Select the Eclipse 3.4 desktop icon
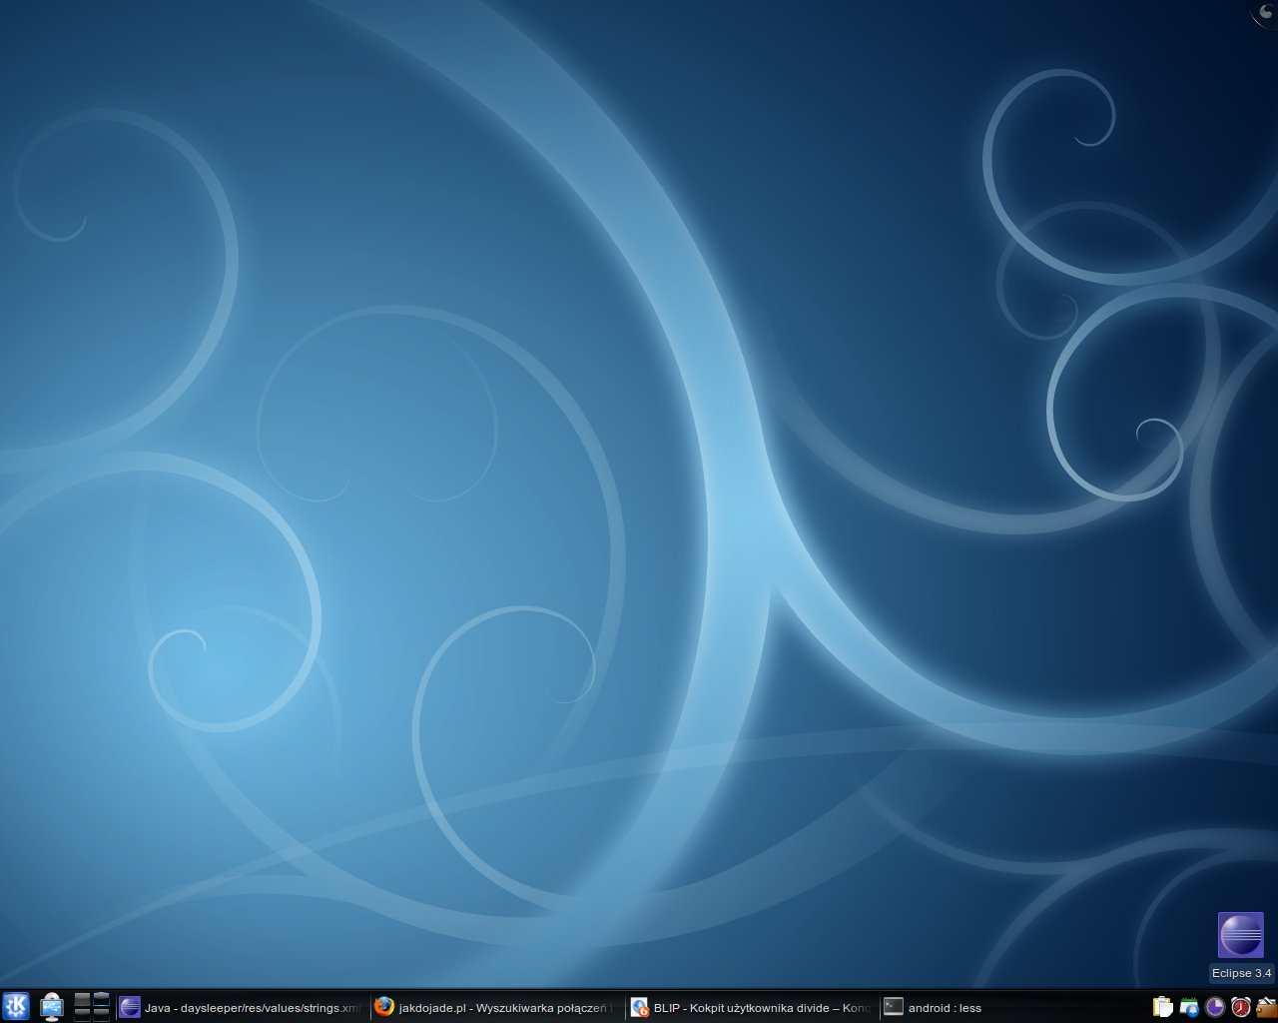The width and height of the screenshot is (1278, 1023). pos(1240,935)
